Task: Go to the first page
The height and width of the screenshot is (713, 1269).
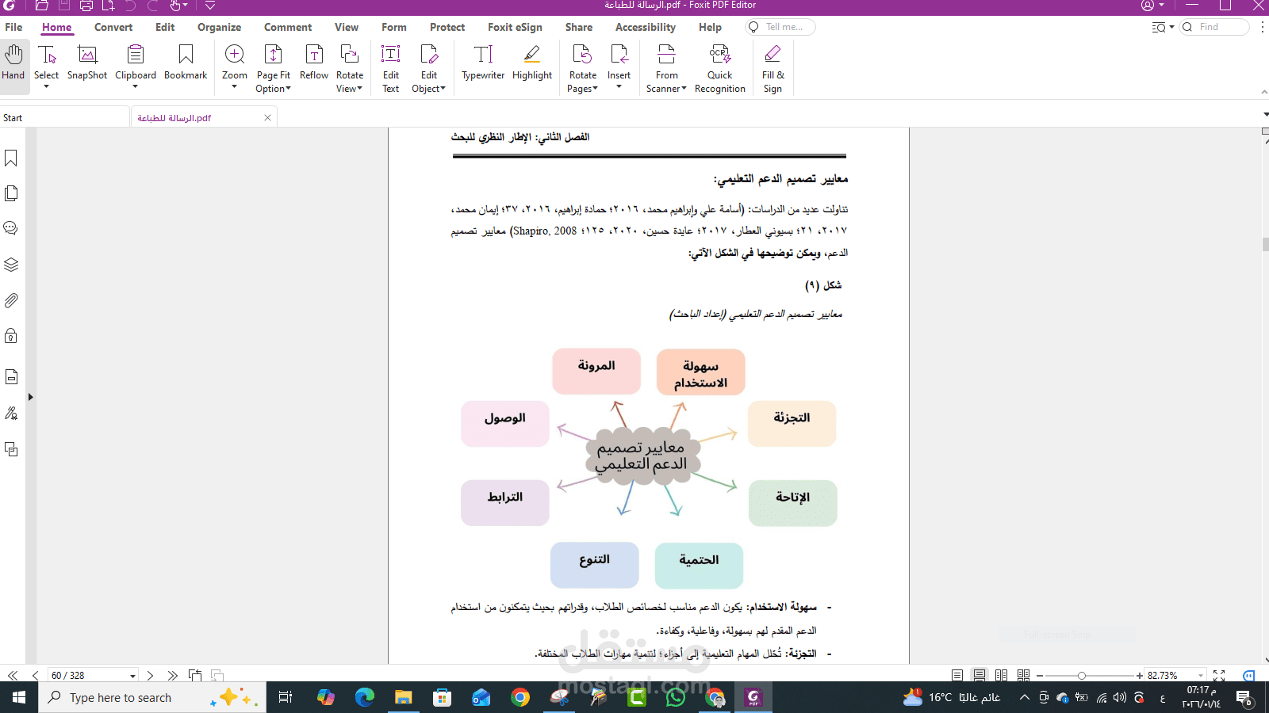Action: click(x=13, y=676)
